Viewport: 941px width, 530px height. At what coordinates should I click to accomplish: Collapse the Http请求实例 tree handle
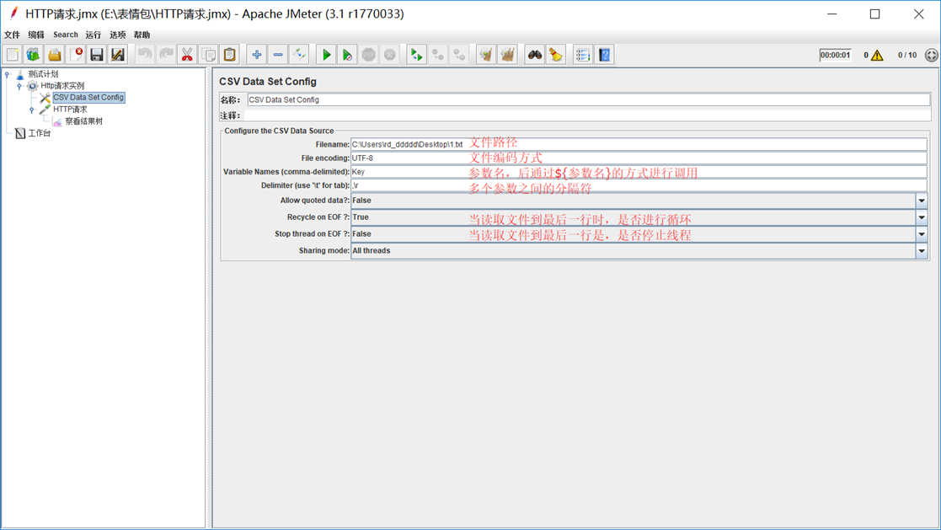19,87
